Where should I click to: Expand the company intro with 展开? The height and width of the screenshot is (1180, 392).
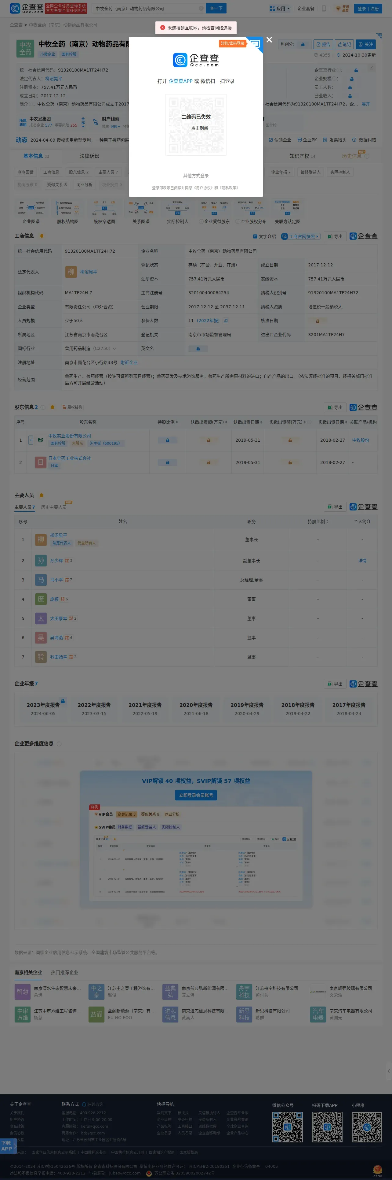click(365, 104)
